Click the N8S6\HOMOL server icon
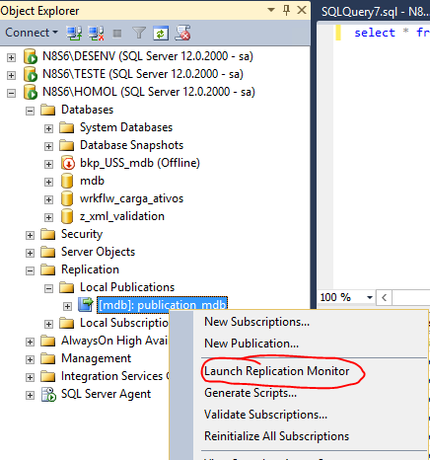Viewport: 430px width, 460px height. (x=31, y=92)
